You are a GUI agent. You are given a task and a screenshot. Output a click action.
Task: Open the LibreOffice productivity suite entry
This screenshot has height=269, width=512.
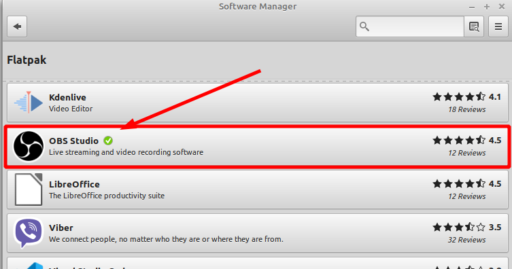point(258,190)
